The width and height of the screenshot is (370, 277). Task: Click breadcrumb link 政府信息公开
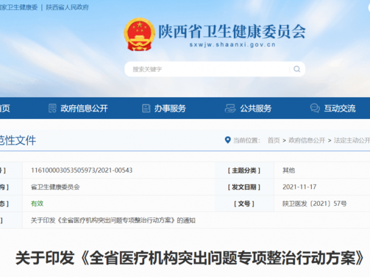tap(307, 140)
